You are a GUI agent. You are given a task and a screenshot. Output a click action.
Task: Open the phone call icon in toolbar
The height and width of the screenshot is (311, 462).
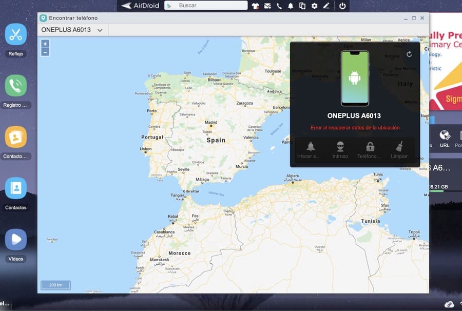point(279,6)
